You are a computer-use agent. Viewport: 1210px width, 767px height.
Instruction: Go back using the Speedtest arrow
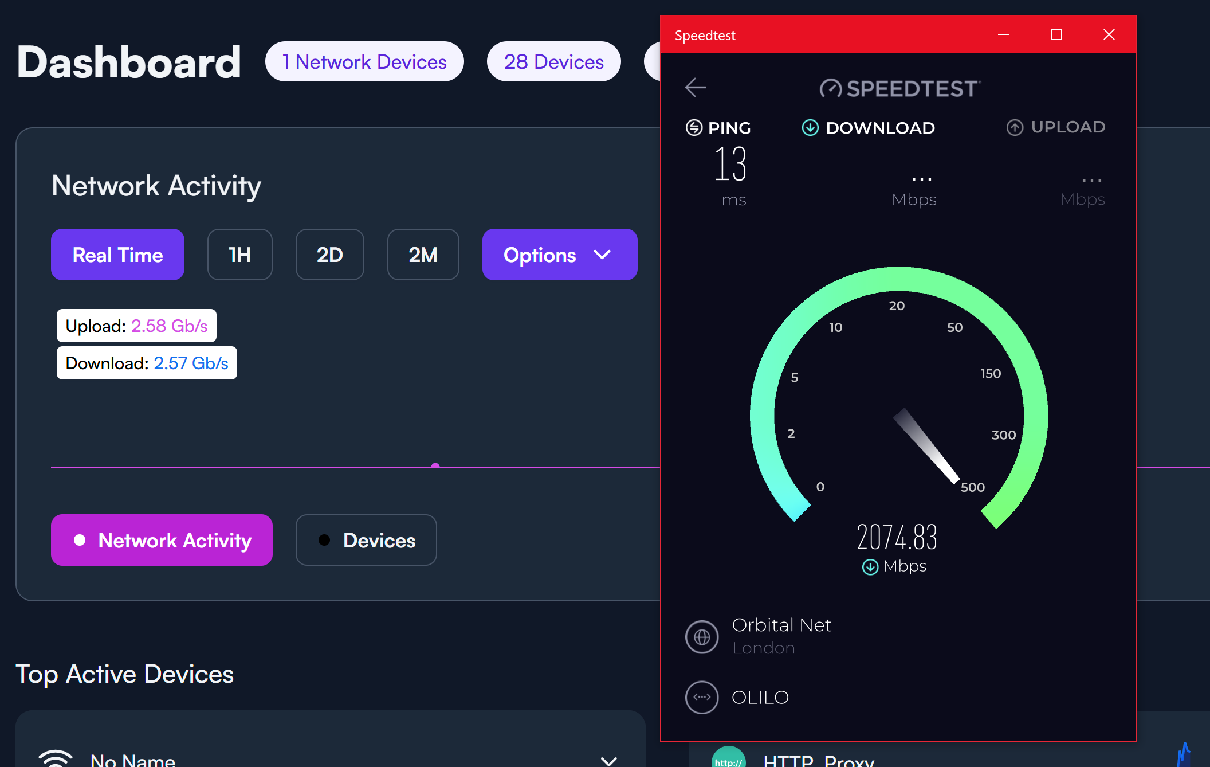point(696,88)
